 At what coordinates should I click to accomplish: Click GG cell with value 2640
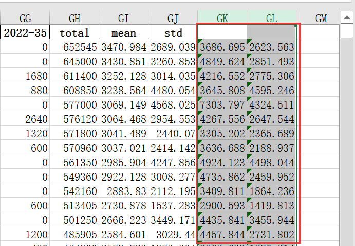pyautogui.click(x=25, y=118)
